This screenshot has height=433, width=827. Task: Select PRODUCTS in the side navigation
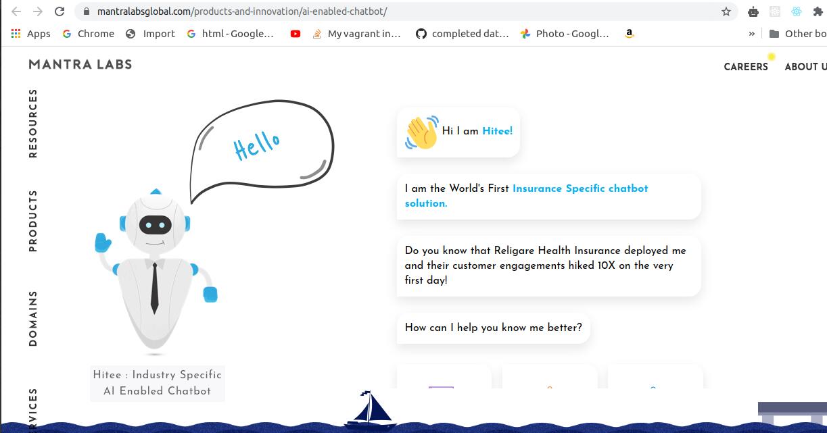pos(33,221)
